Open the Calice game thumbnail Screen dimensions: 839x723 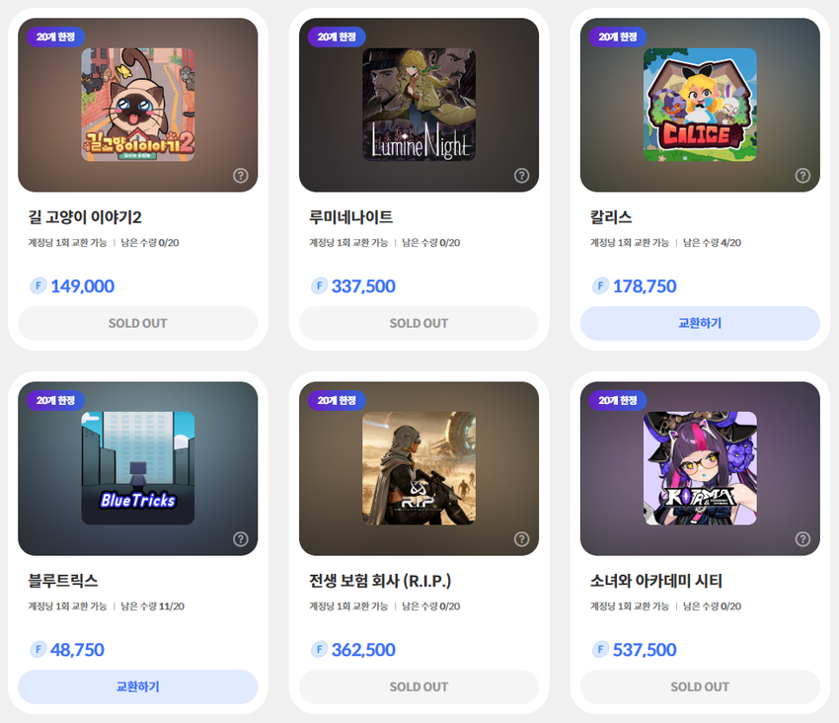pyautogui.click(x=700, y=105)
